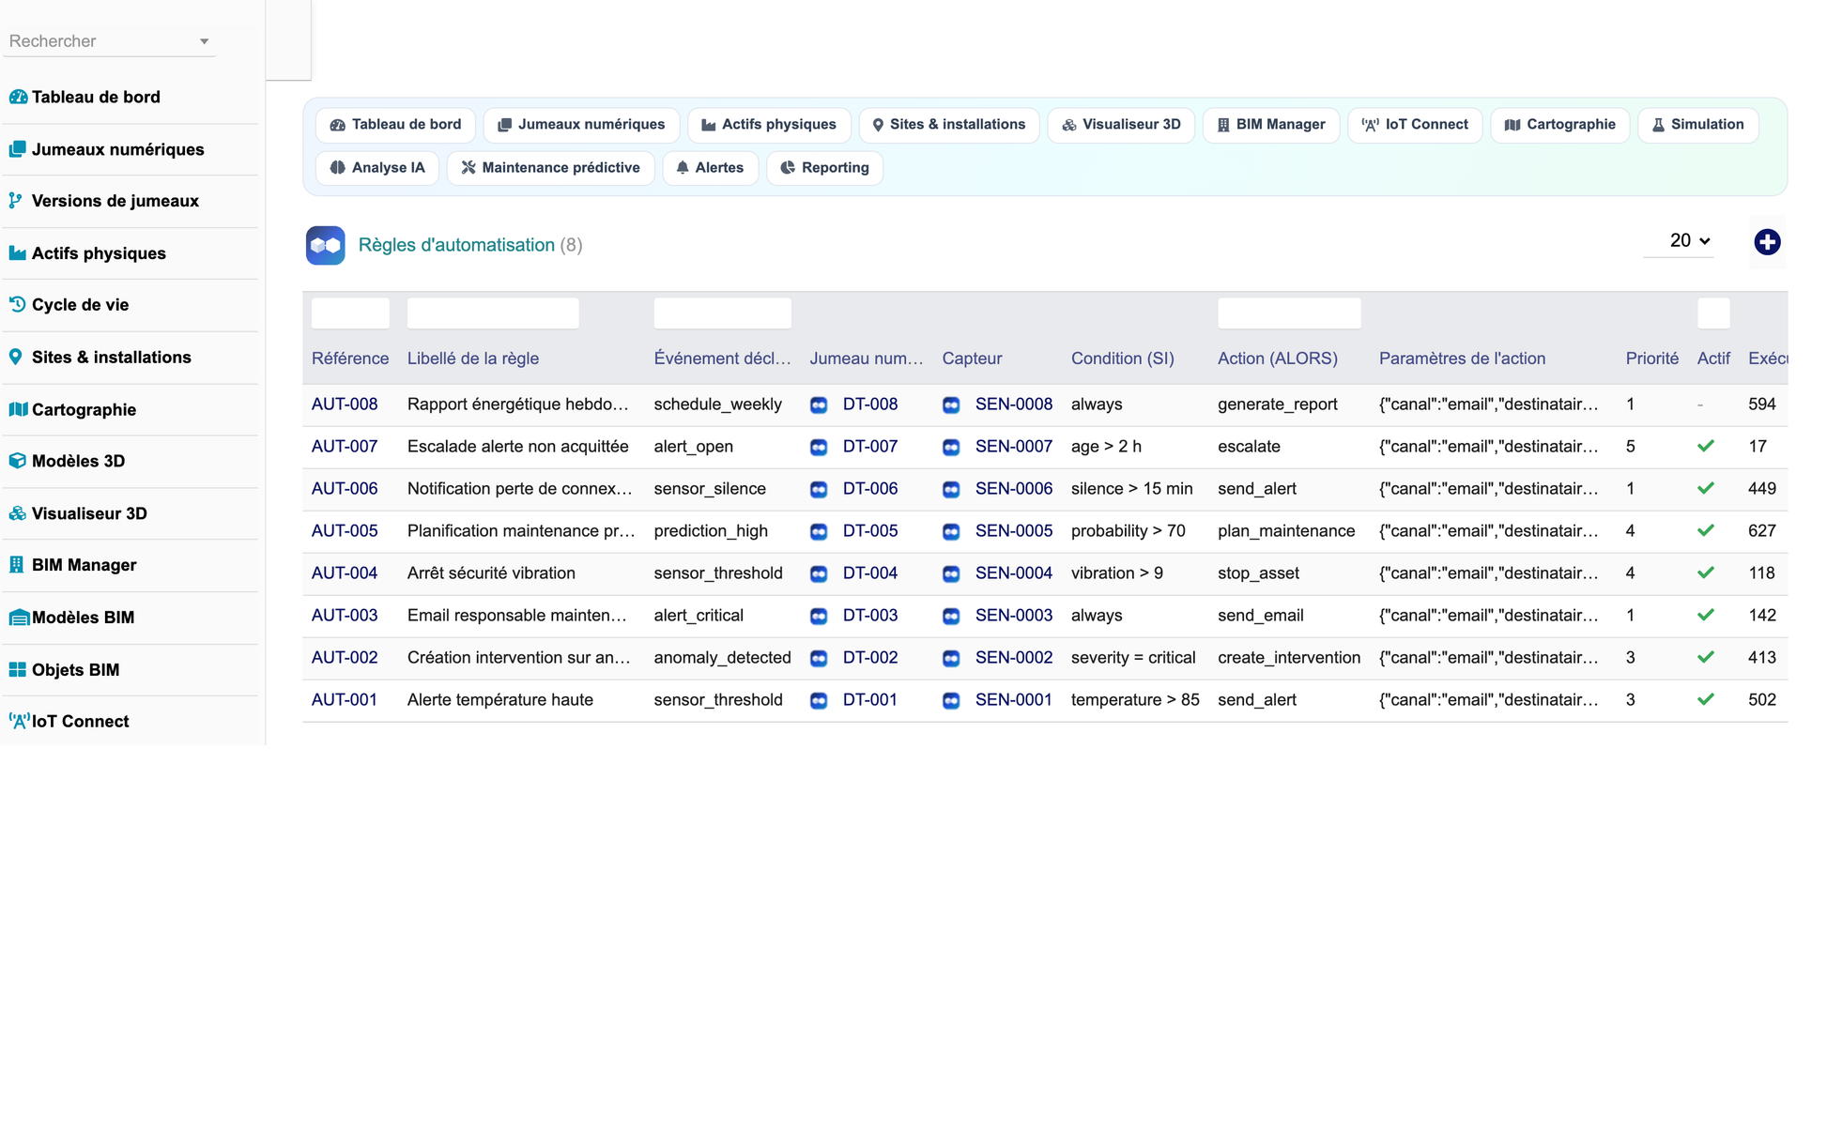Click the Cycle de vie history icon
The image size is (1827, 1130).
17,304
